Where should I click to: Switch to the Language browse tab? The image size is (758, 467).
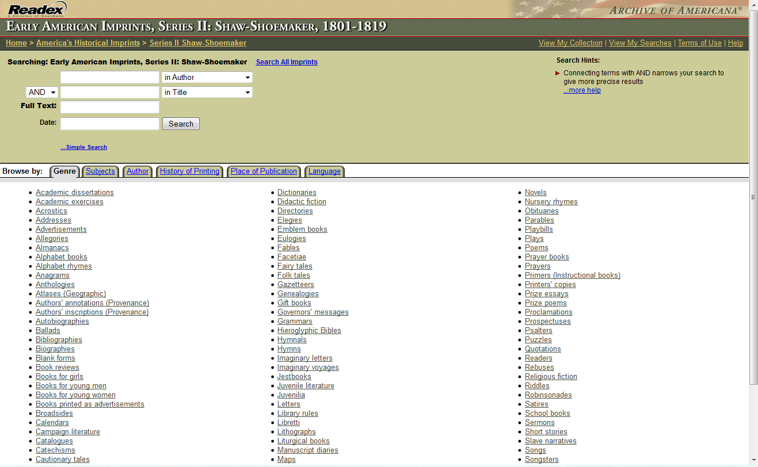[x=324, y=171]
